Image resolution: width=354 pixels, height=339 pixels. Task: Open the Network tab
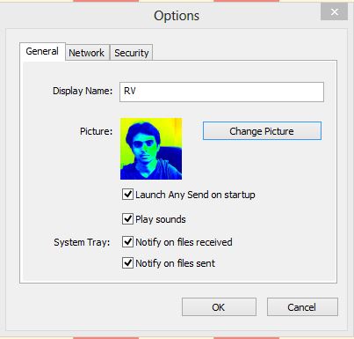pyautogui.click(x=87, y=53)
